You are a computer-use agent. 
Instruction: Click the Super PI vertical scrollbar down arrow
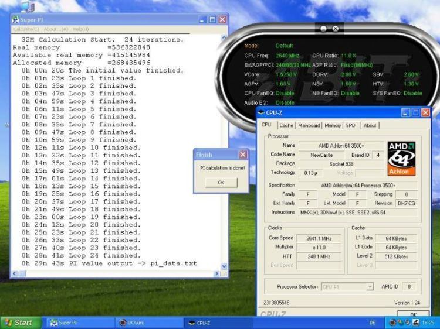click(x=224, y=266)
